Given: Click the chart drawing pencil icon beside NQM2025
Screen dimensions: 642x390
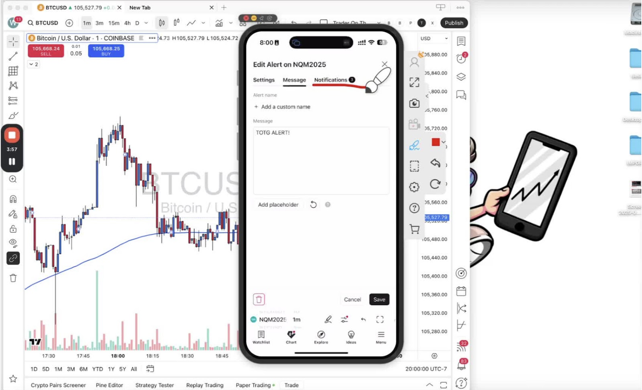Looking at the screenshot, I should 328,319.
